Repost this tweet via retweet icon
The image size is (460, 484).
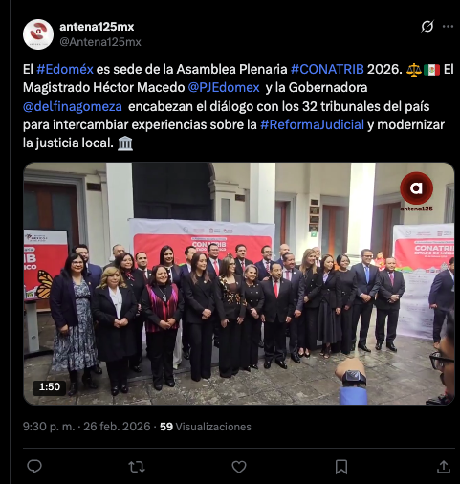137,467
